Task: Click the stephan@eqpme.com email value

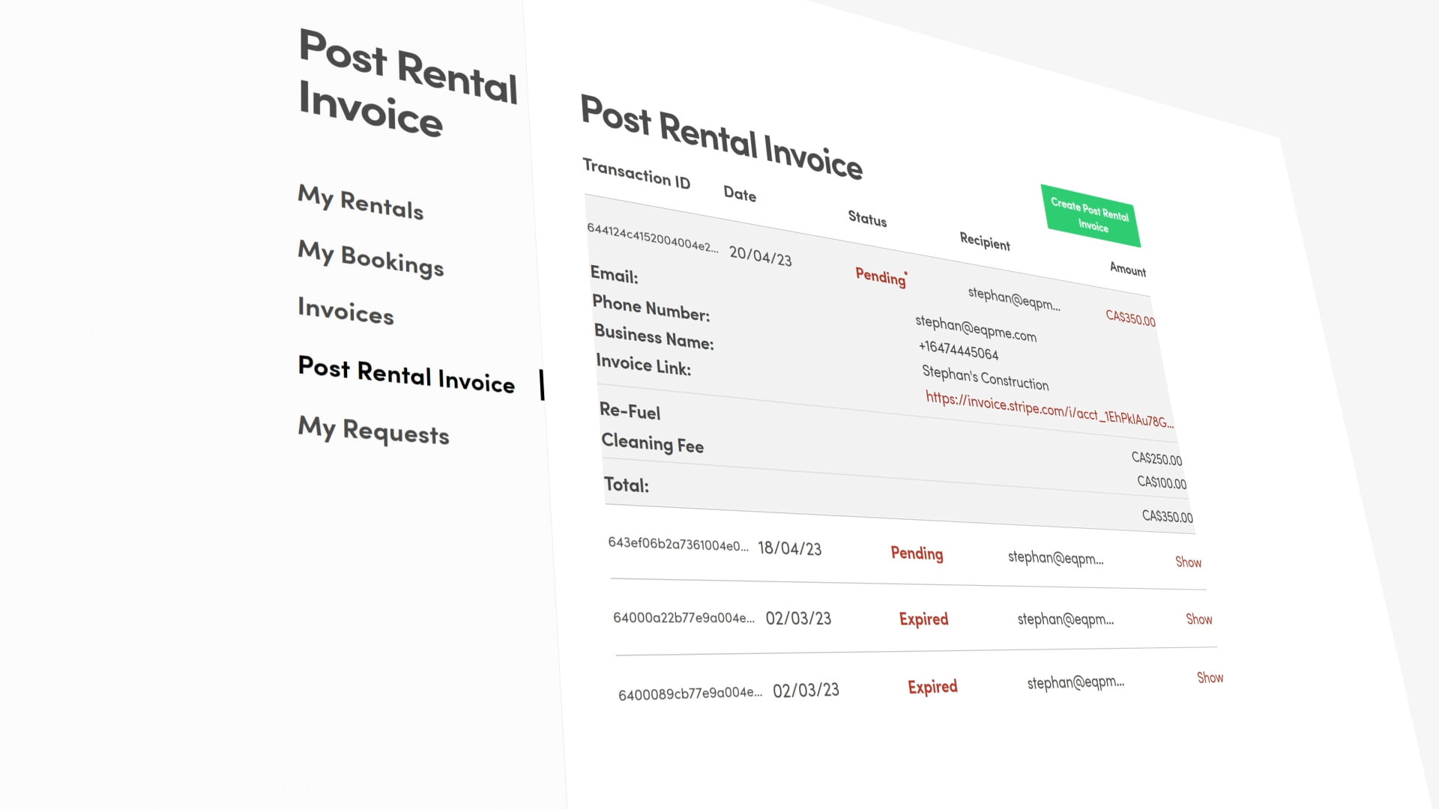Action: (975, 329)
